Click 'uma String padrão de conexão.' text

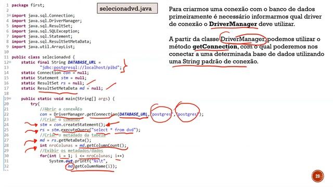(x=214, y=61)
